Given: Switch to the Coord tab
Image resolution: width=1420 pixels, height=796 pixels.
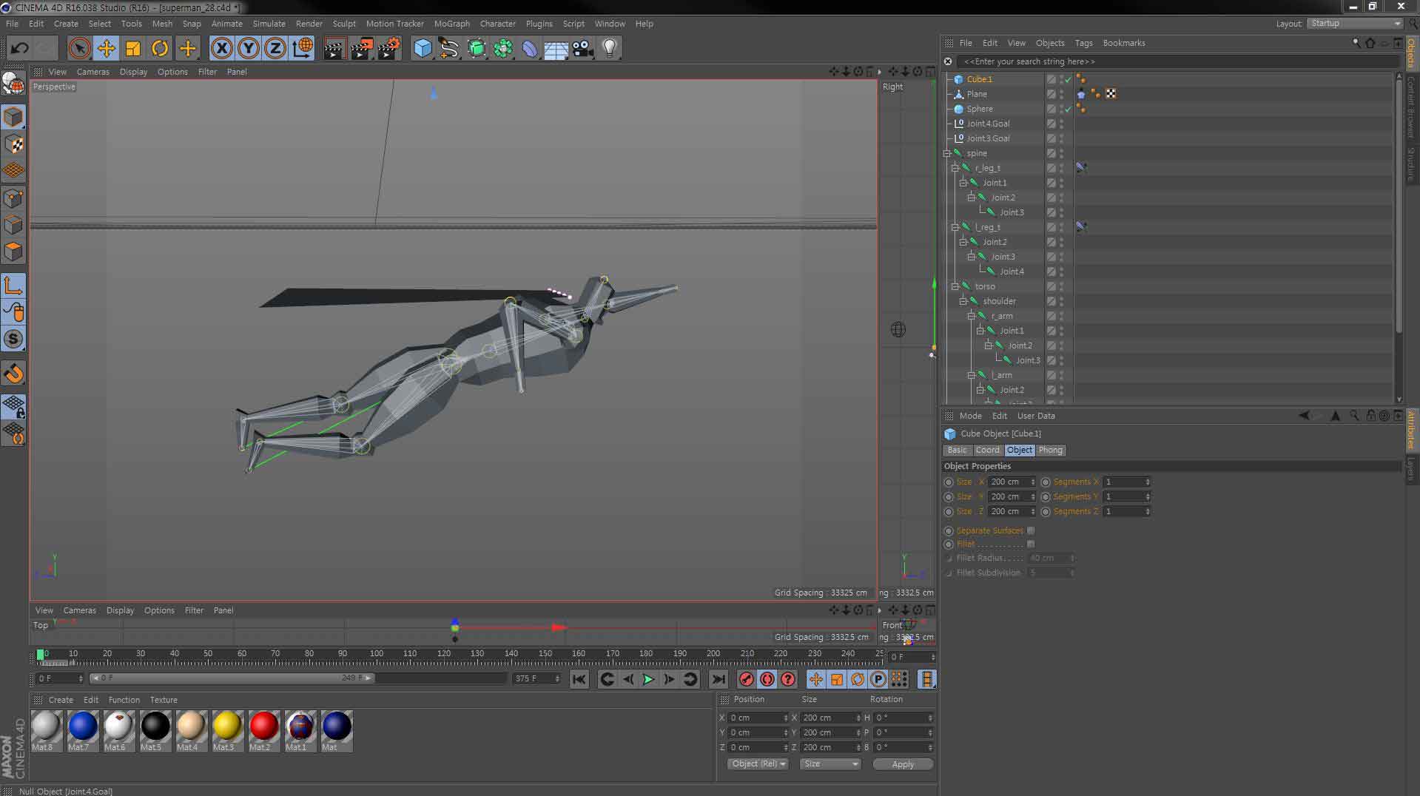Looking at the screenshot, I should pyautogui.click(x=986, y=450).
